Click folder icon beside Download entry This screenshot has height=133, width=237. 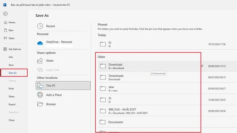[103, 66]
